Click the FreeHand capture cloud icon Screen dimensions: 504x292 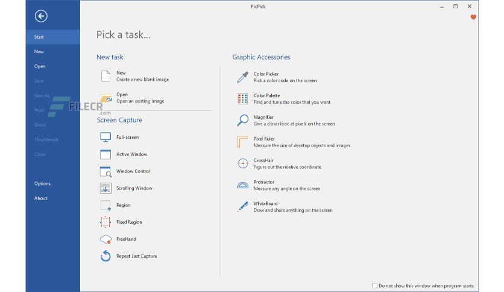(x=106, y=240)
